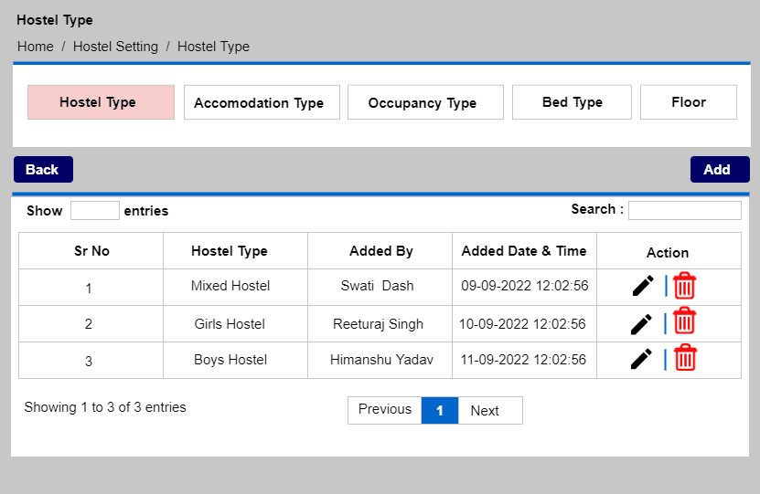
Task: Click the Reeturaj Singh cell
Action: coord(380,323)
